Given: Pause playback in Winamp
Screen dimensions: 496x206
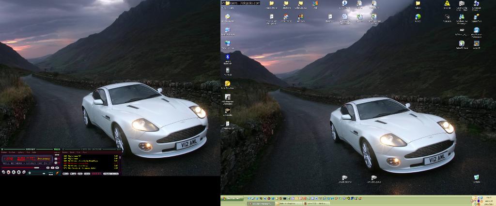Looking at the screenshot, I should coord(14,172).
